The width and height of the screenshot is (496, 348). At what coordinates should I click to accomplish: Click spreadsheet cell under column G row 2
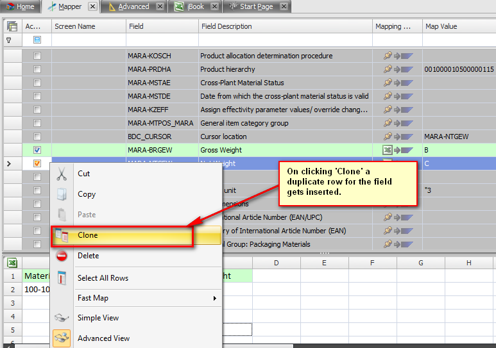(420, 290)
